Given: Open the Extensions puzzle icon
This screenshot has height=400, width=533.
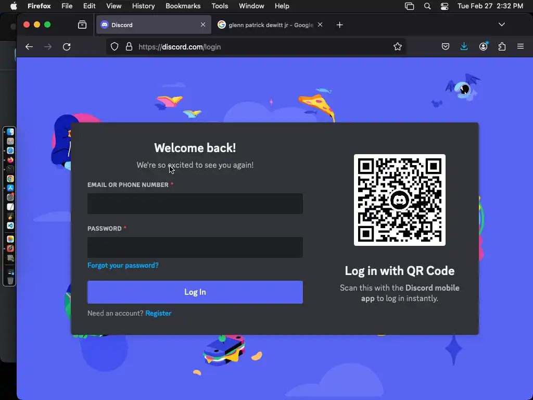Looking at the screenshot, I should coord(502,46).
